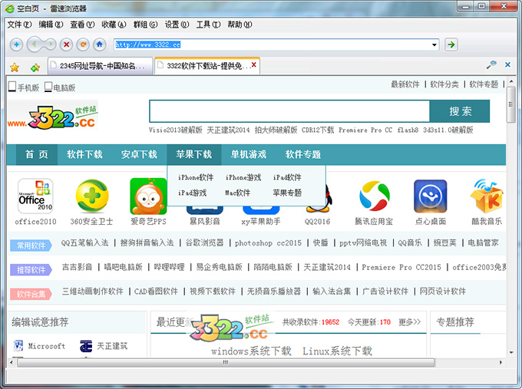Open favorites yellow star icon
522x389 pixels.
(15, 68)
